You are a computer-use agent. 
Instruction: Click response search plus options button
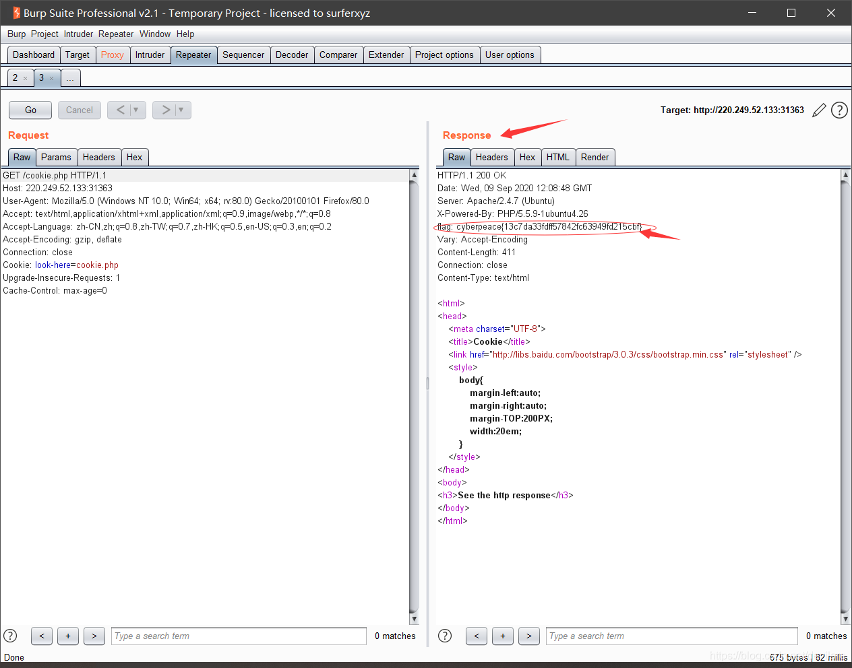click(x=503, y=636)
